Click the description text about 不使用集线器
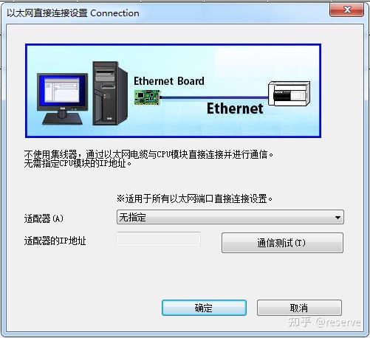Screen dimensions: 370x338 (148, 159)
